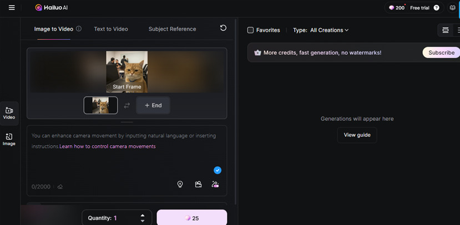The height and width of the screenshot is (225, 460).
Task: Click the reset refresh icon
Action: coord(223,28)
